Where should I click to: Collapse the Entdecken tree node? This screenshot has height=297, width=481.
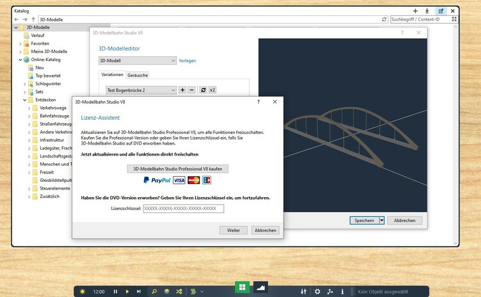[25, 100]
